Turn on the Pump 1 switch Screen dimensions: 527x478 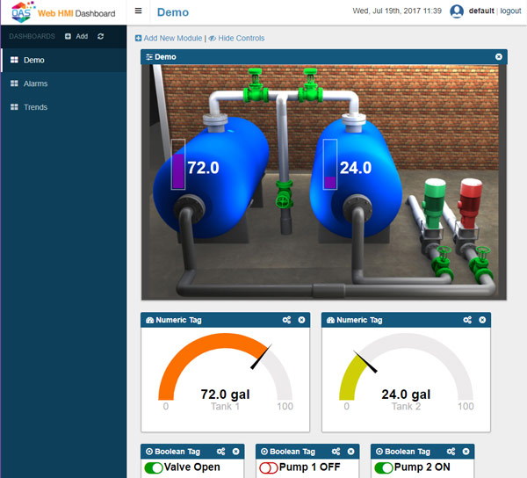(x=269, y=468)
